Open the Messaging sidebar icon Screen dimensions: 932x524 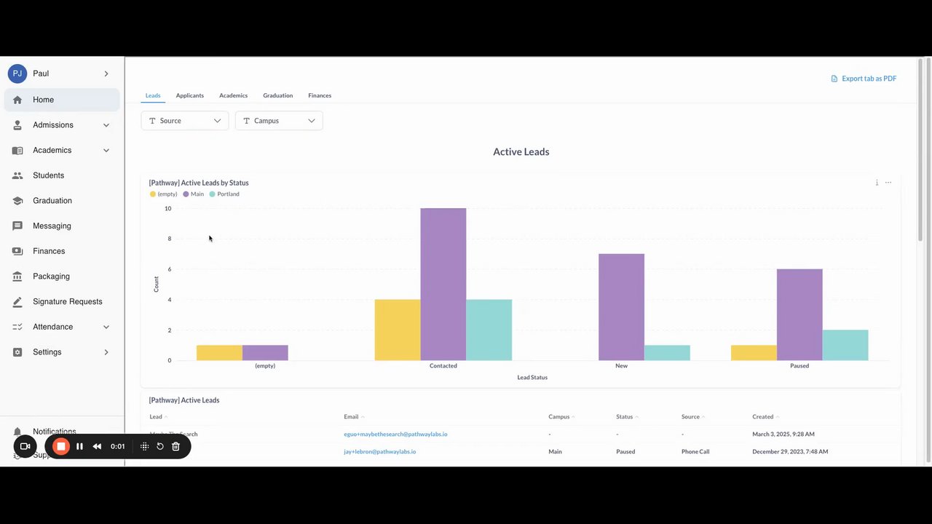[x=17, y=226]
